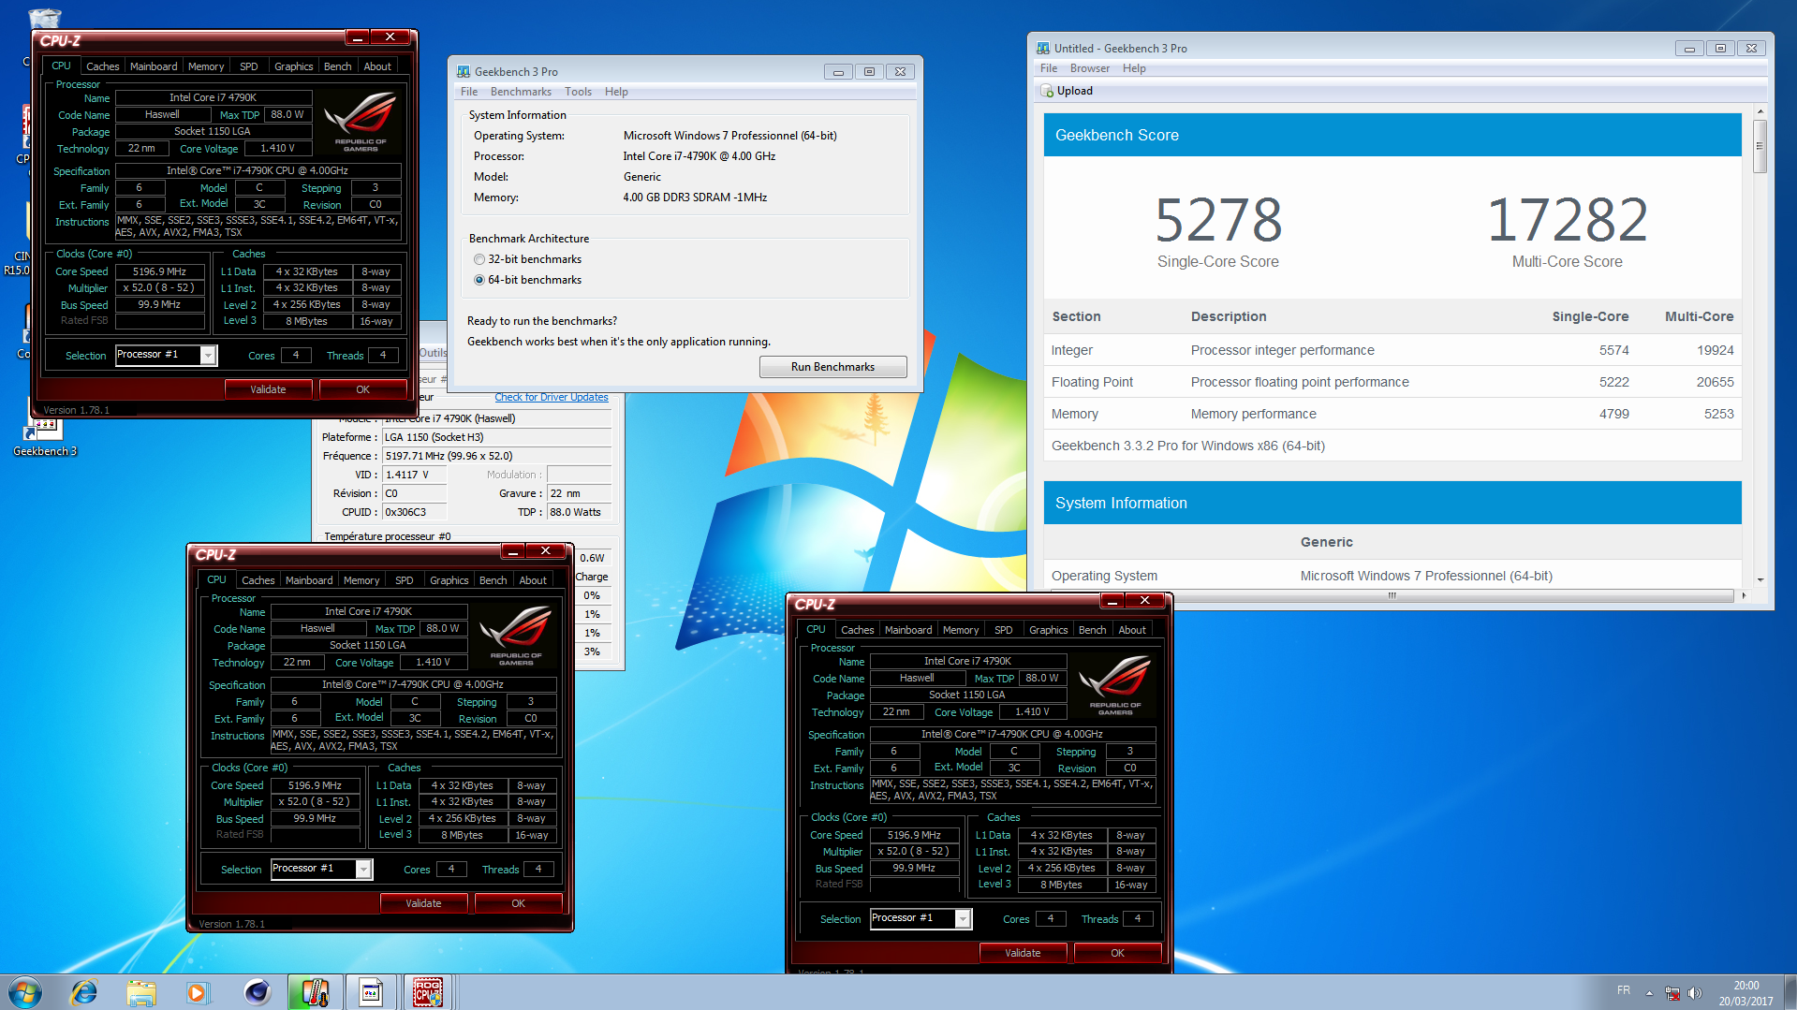
Task: Switch to Caches tab in upper-left CPU-Z window
Action: 103,66
